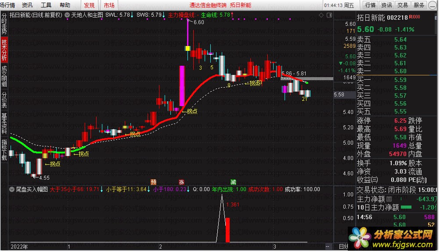This screenshot has width=440, height=252.
Task: Click the 卖一 price 5.60
Action: pyautogui.click(x=400, y=71)
